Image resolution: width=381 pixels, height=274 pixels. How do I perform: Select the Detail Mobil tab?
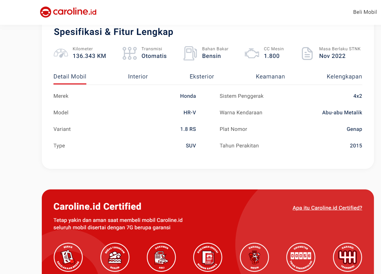pyautogui.click(x=70, y=77)
